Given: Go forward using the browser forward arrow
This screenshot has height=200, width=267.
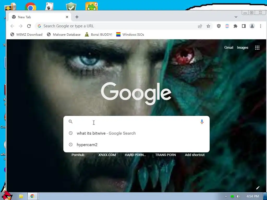Looking at the screenshot, I should coord(21,26).
